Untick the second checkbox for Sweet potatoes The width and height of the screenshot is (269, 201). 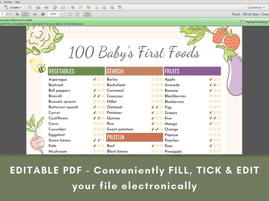coord(157,129)
